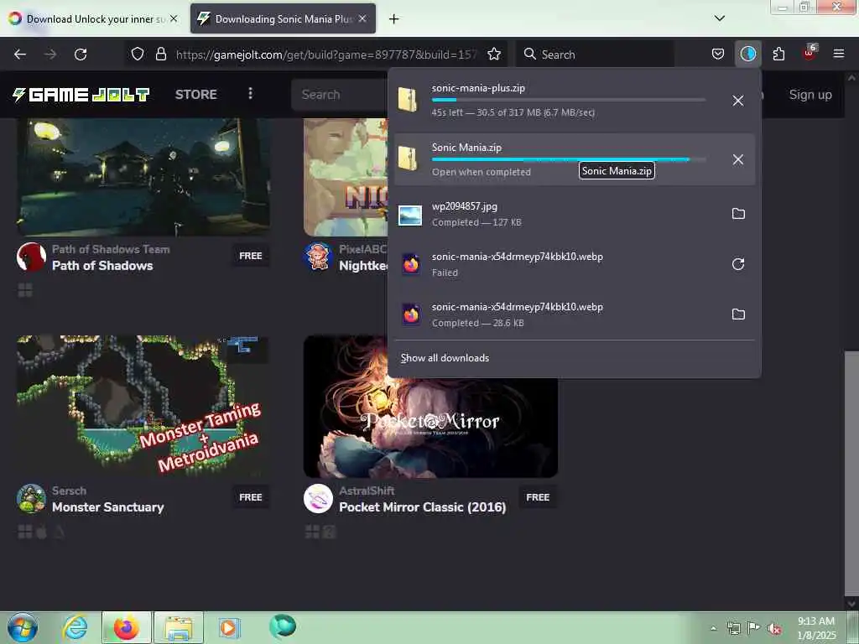
Task: Go back to the previous page
Action: (x=20, y=55)
